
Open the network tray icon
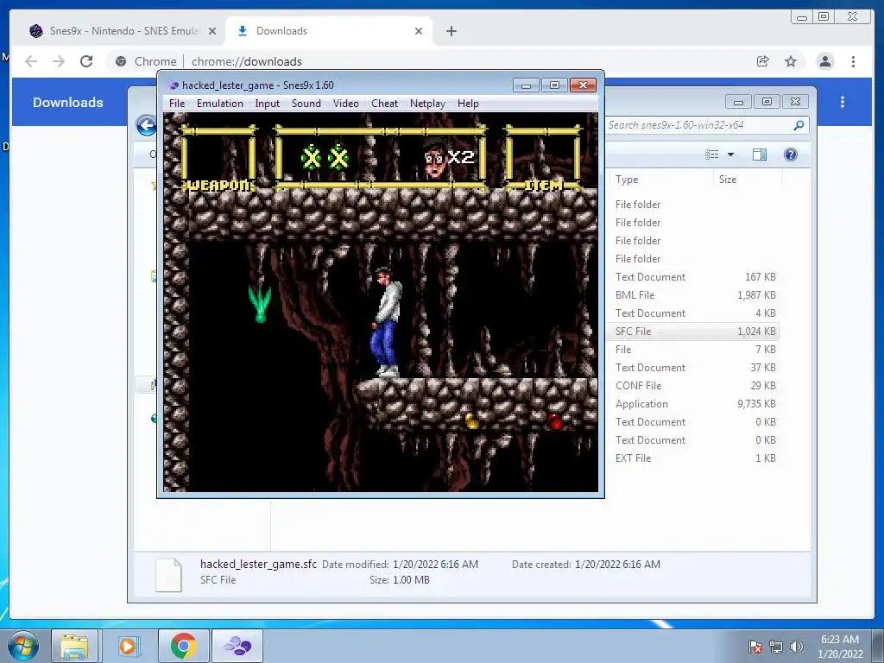pos(776,647)
